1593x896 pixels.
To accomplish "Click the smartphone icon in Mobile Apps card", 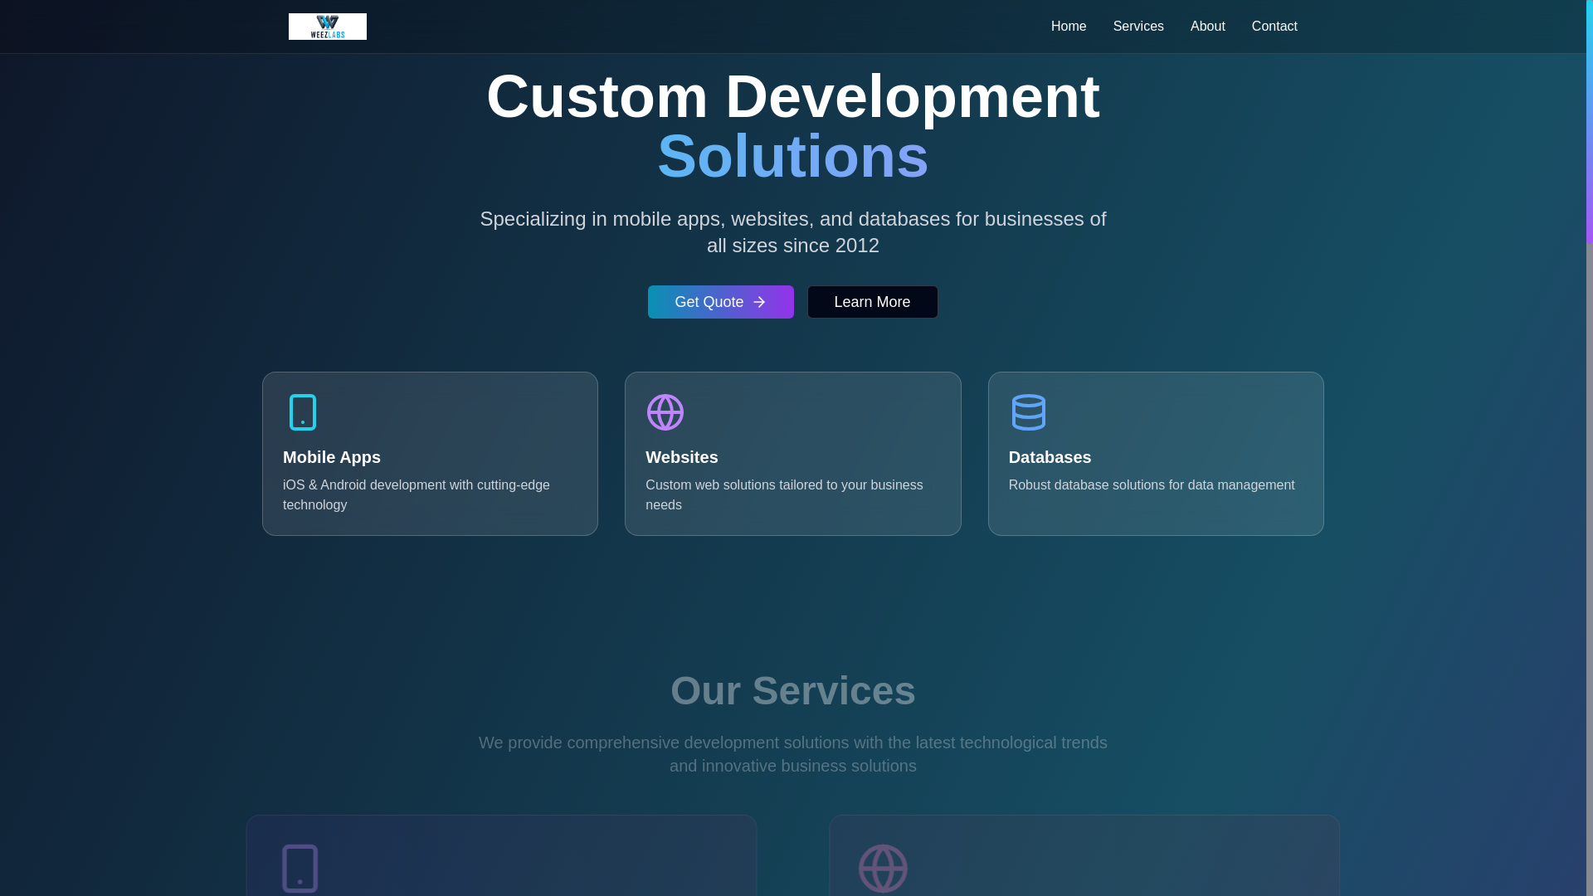I will coord(303,412).
